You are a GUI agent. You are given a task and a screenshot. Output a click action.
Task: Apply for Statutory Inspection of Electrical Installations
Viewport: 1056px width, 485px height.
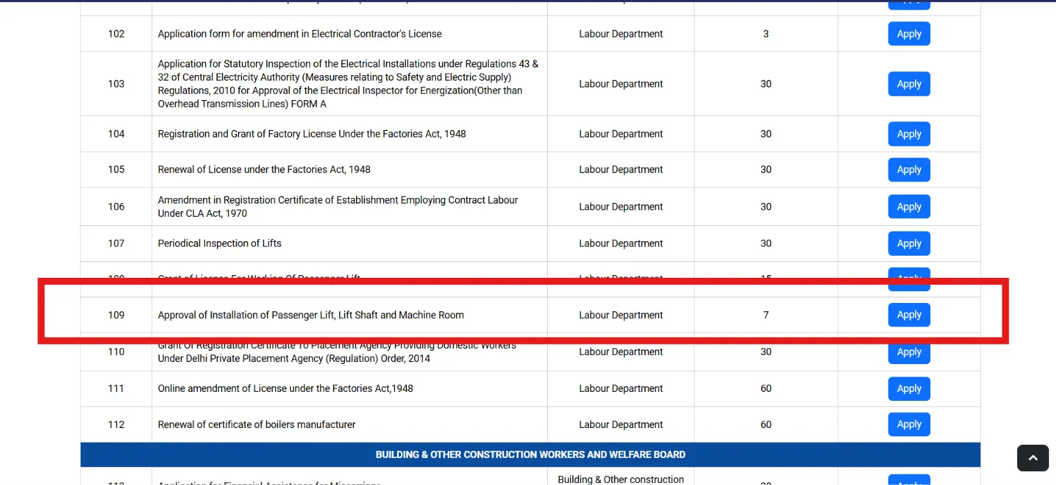[909, 84]
